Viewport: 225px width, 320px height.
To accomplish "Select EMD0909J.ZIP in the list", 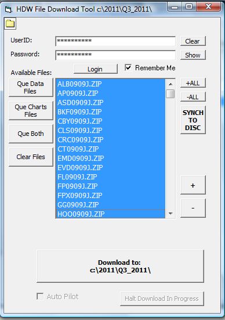I will (x=110, y=158).
